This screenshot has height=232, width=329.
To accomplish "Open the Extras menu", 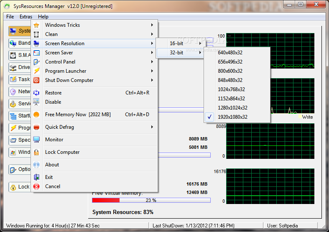I will pos(26,17).
